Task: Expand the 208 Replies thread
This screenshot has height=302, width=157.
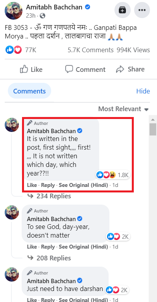Action: point(49,258)
